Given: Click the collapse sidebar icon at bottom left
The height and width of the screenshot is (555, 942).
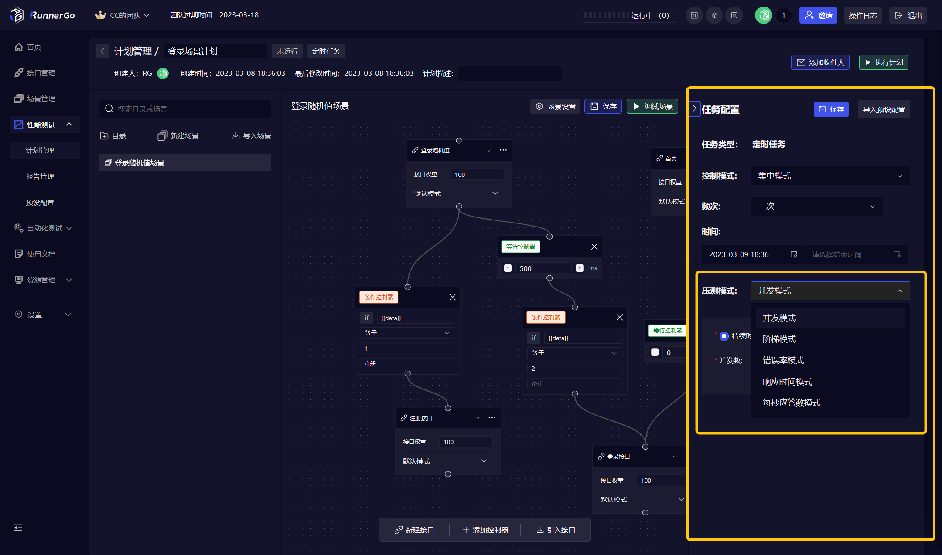Looking at the screenshot, I should click(18, 528).
